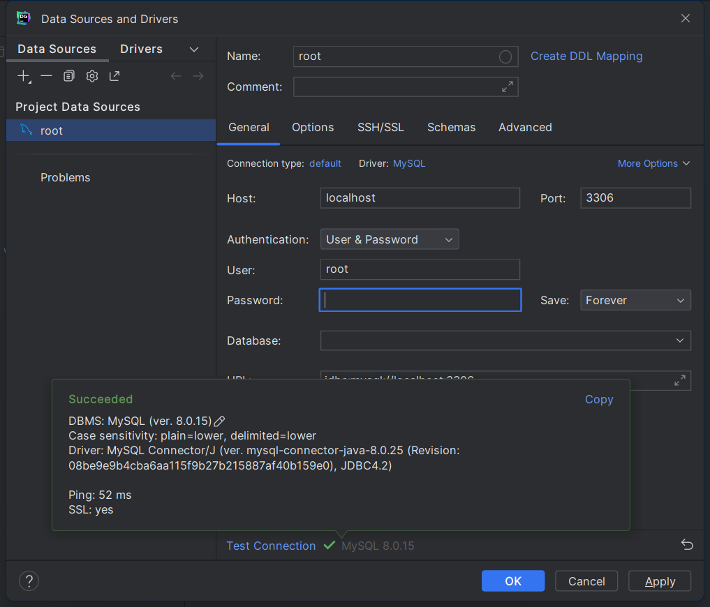Click the 'Ping: 52 ms' line

tap(100, 495)
